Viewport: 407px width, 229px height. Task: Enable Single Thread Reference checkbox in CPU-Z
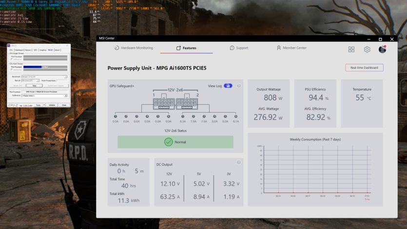click(x=12, y=59)
